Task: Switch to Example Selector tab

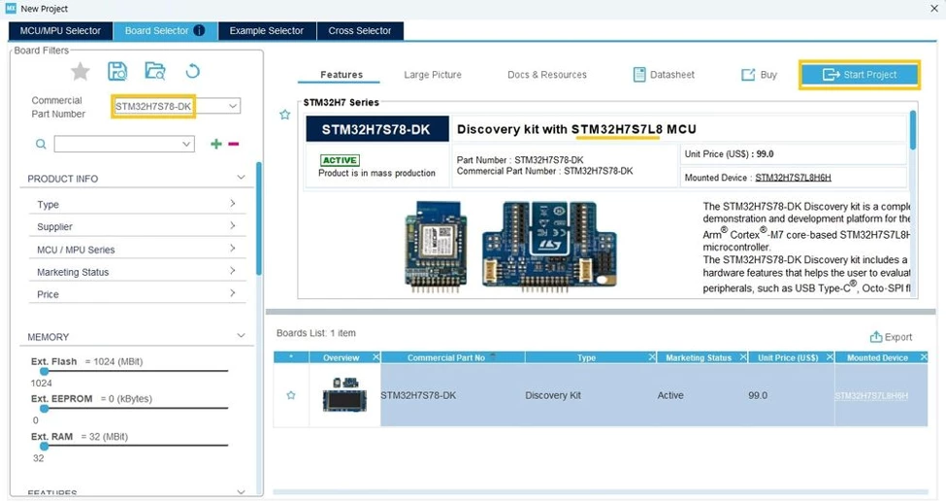Action: coord(267,31)
